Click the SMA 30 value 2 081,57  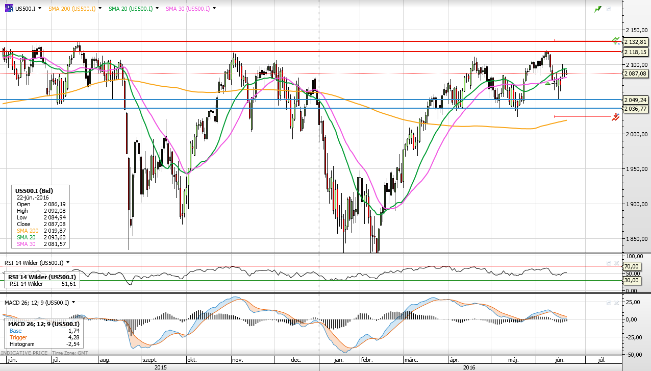tap(55, 244)
